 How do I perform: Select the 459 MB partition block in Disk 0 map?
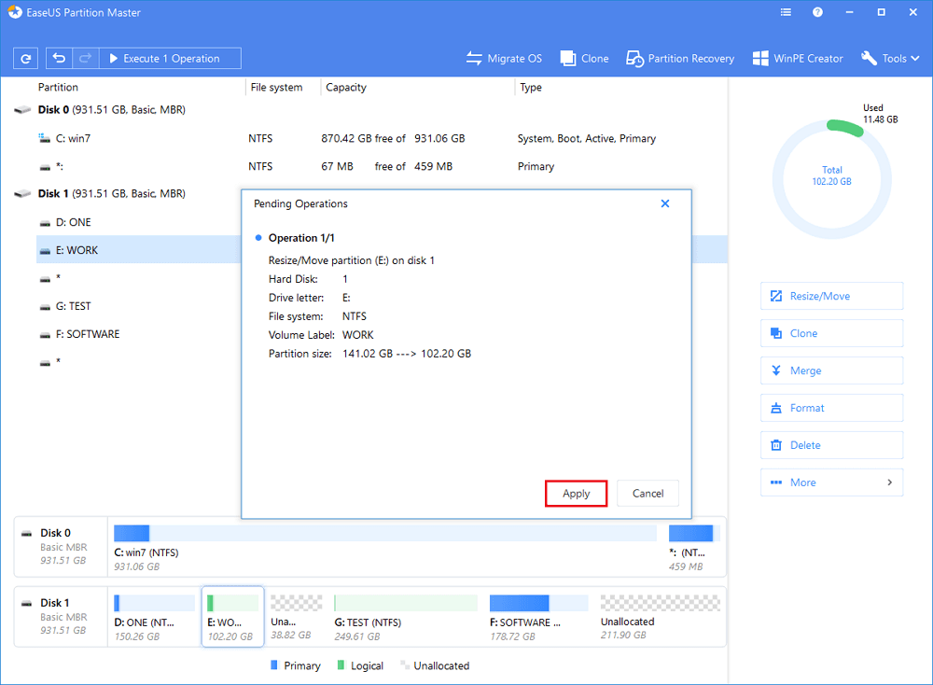point(693,548)
